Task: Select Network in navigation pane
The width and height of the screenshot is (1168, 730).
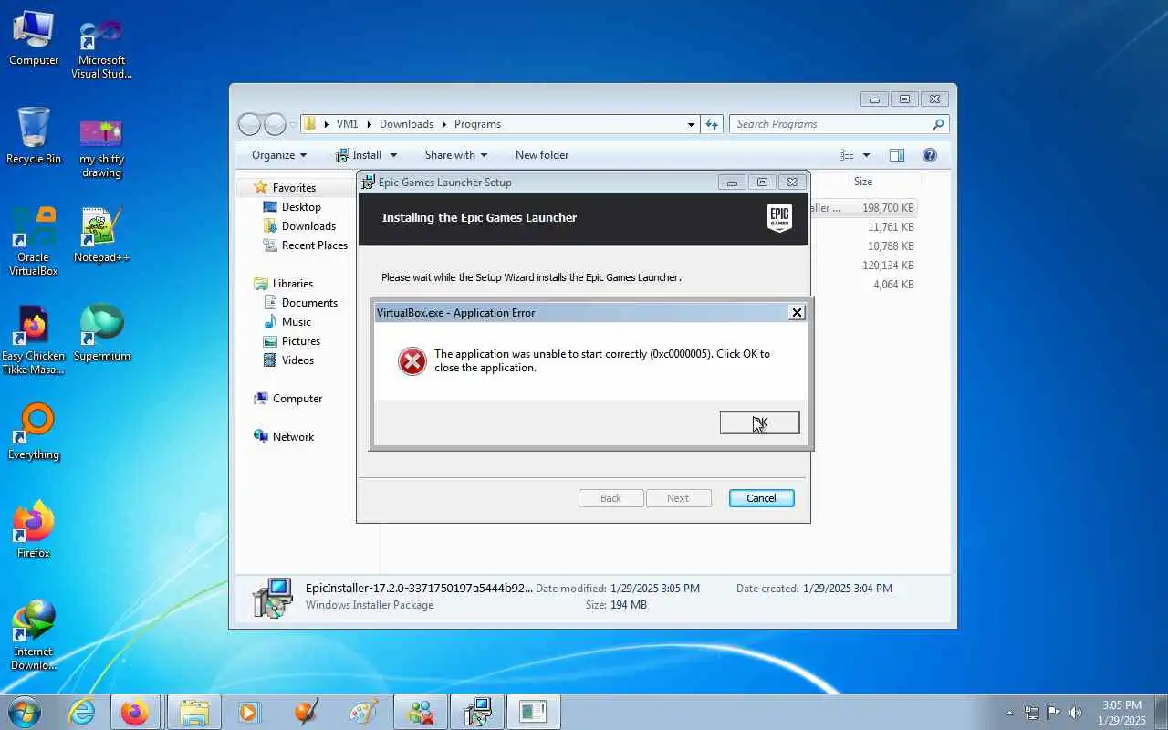Action: pyautogui.click(x=293, y=437)
